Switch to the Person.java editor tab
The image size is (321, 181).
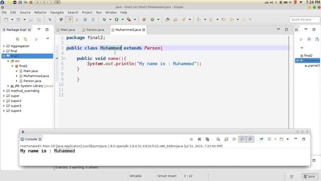pyautogui.click(x=93, y=30)
